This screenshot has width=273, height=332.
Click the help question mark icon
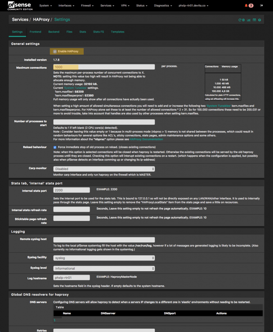coord(260,20)
